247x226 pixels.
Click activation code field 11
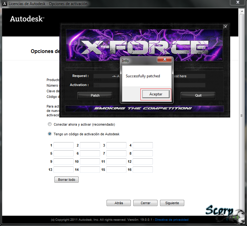click(x=116, y=161)
